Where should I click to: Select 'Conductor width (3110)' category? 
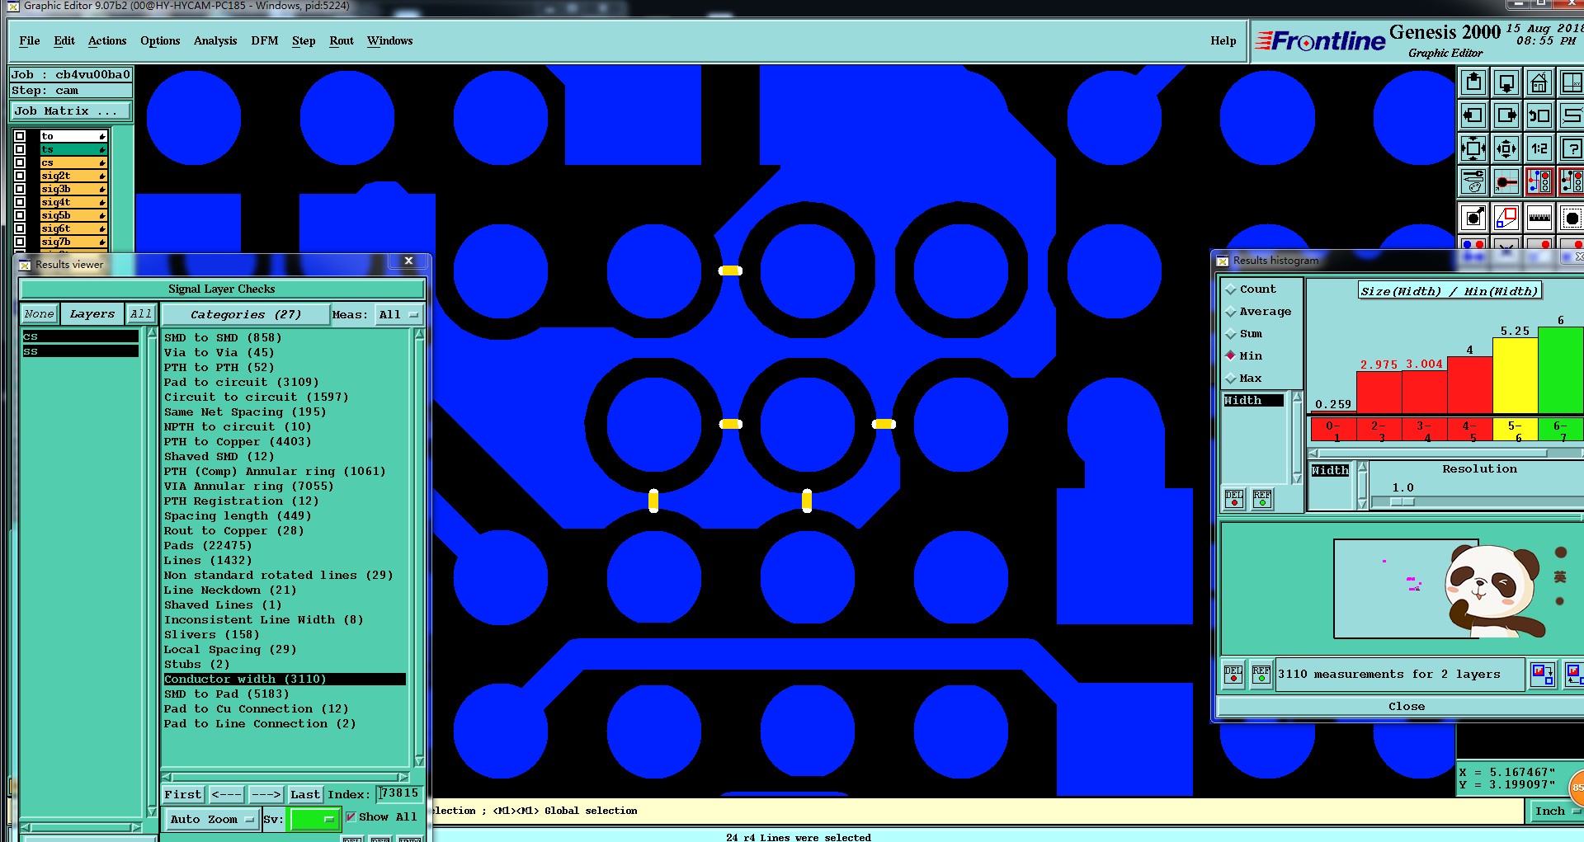(284, 679)
